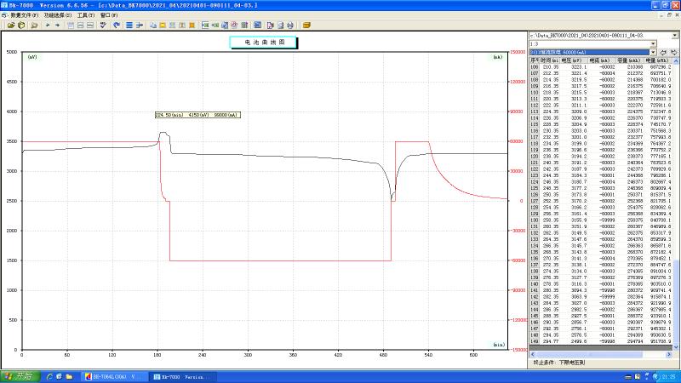Click the 开始 Start button
The height and width of the screenshot is (383, 681).
(x=18, y=375)
